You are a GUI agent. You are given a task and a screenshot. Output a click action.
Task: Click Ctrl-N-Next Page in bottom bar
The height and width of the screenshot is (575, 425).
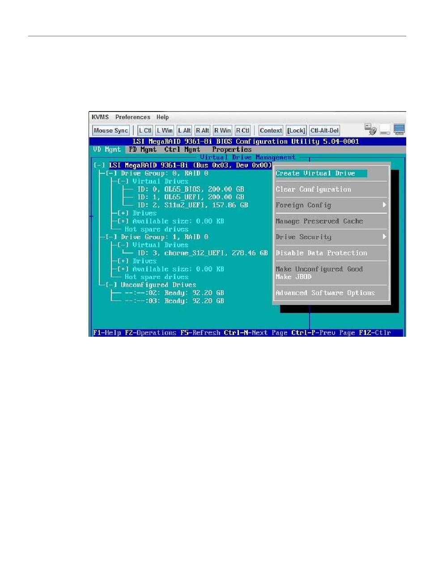point(256,333)
